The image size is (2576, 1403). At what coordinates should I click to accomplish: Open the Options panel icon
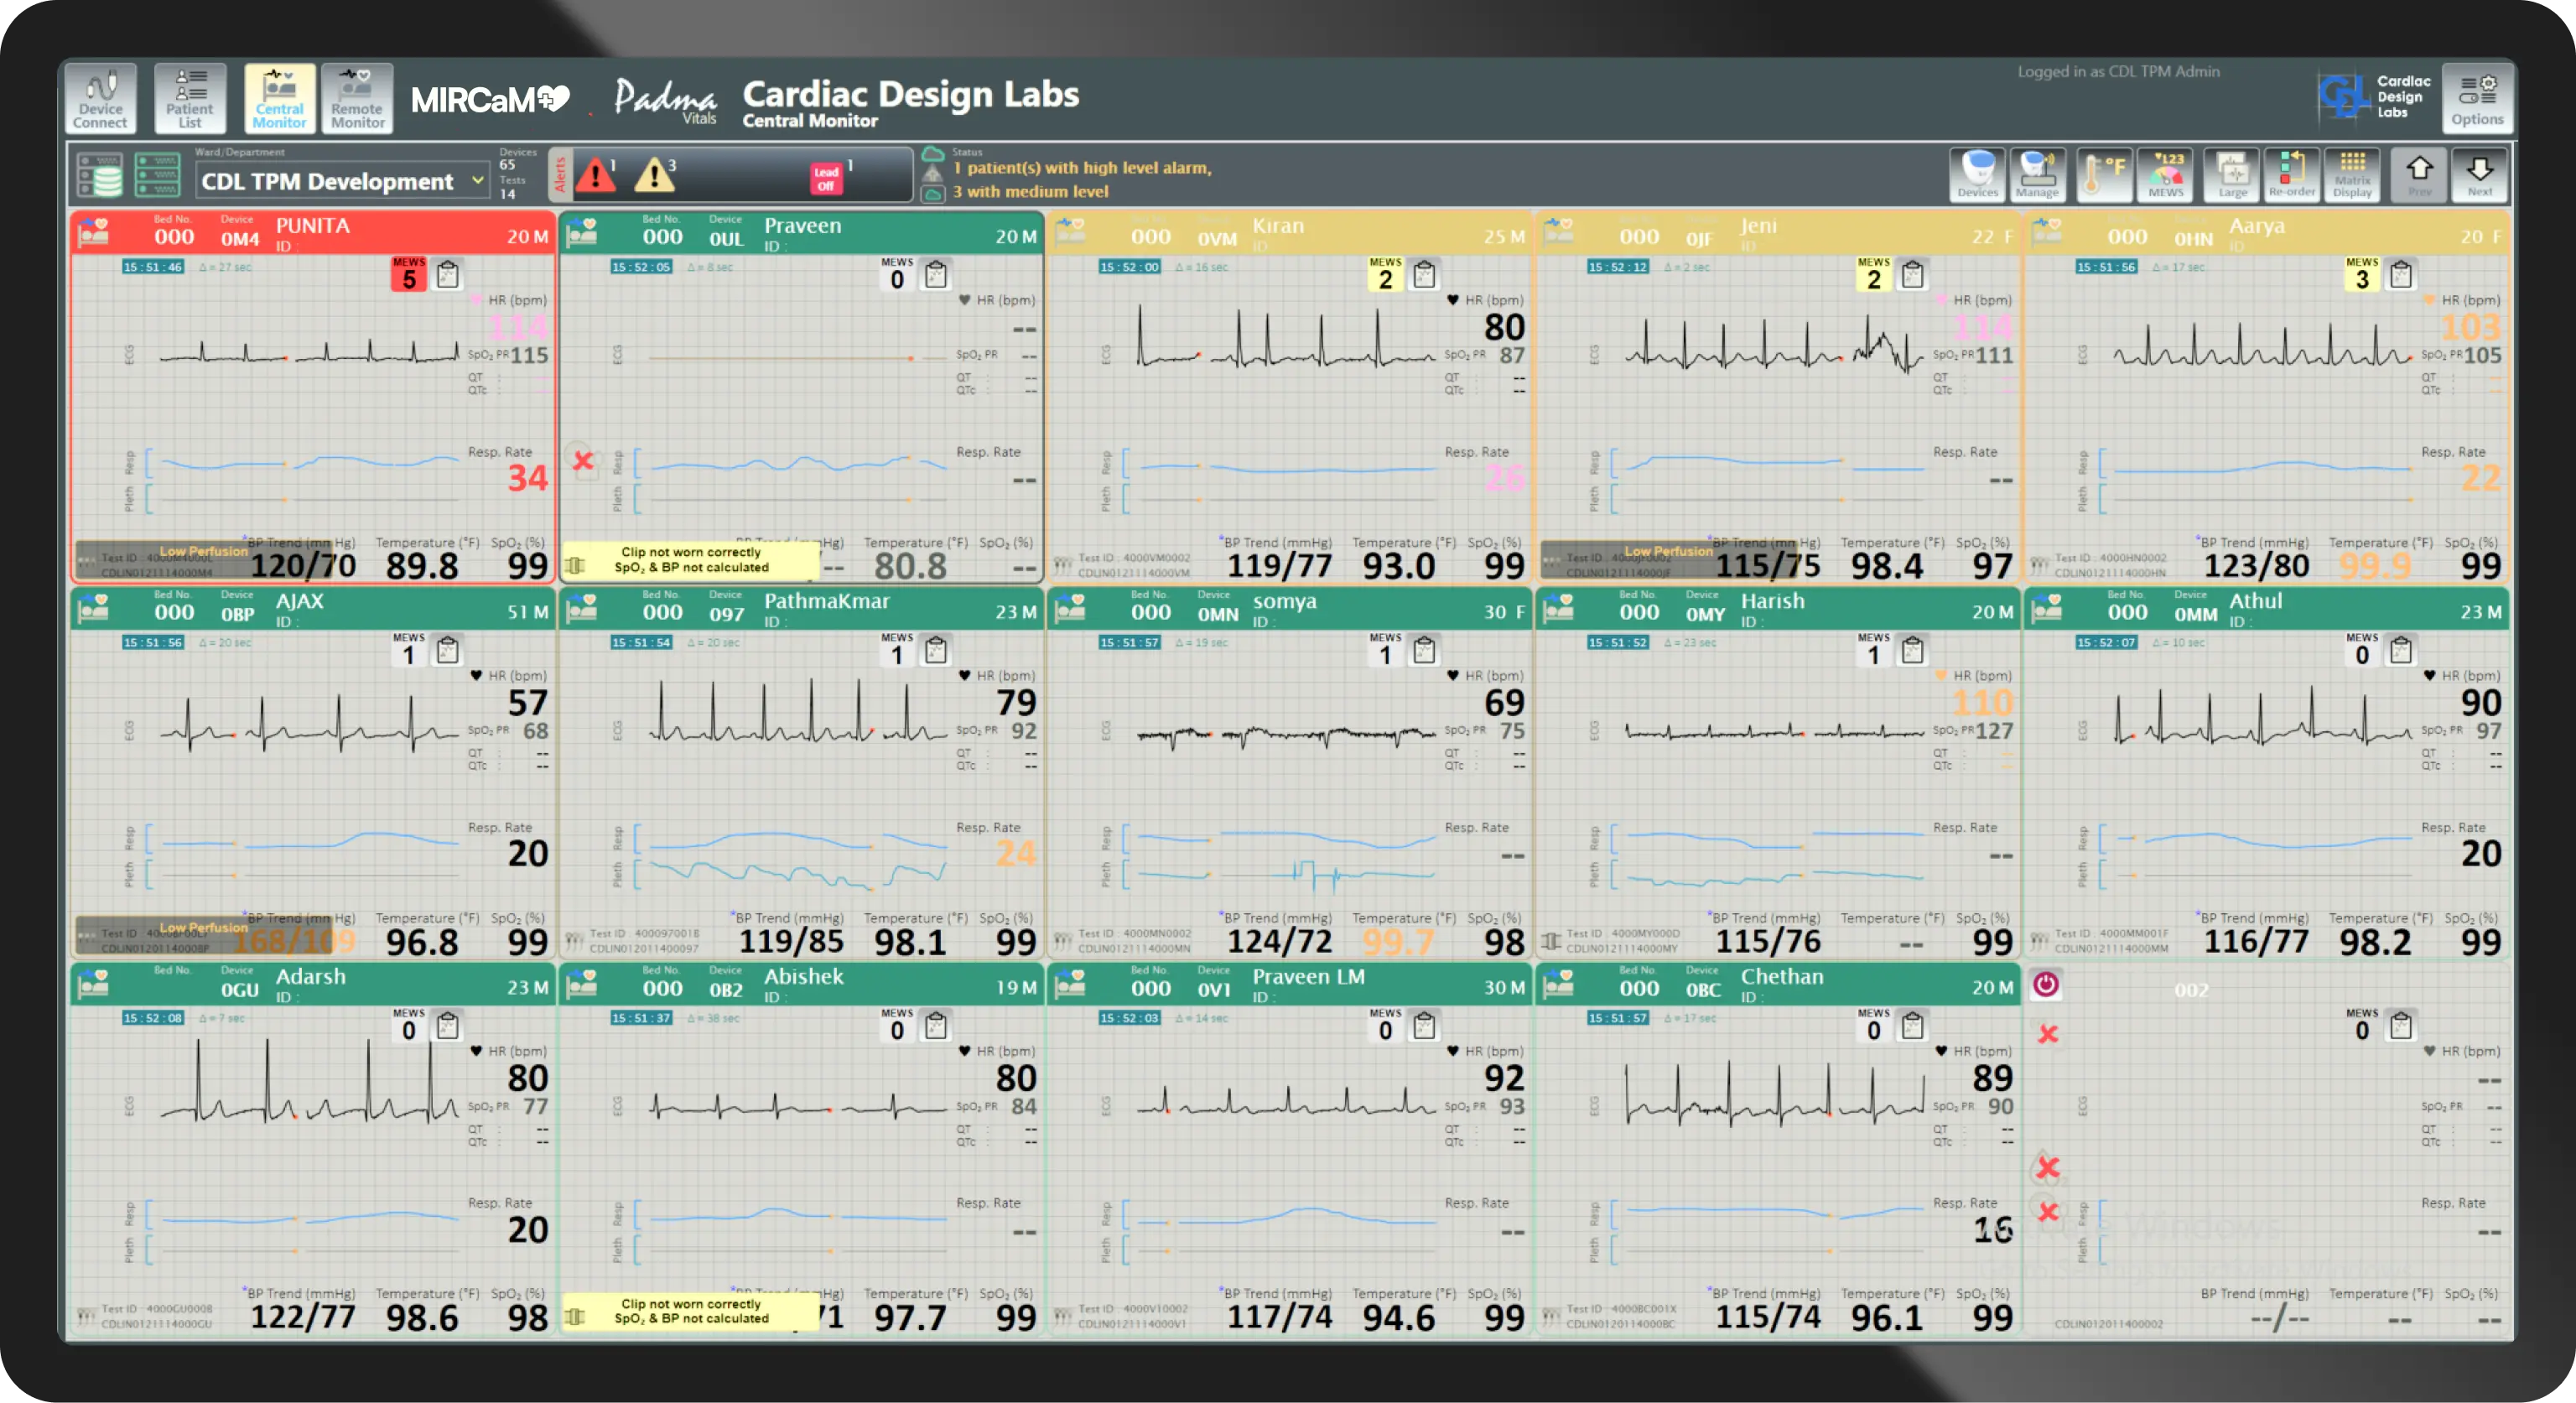(x=2477, y=98)
